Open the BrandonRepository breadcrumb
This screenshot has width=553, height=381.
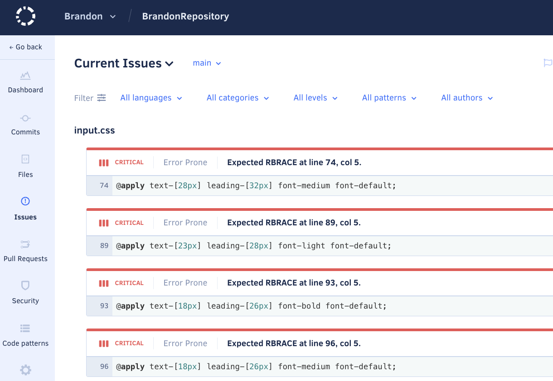185,16
